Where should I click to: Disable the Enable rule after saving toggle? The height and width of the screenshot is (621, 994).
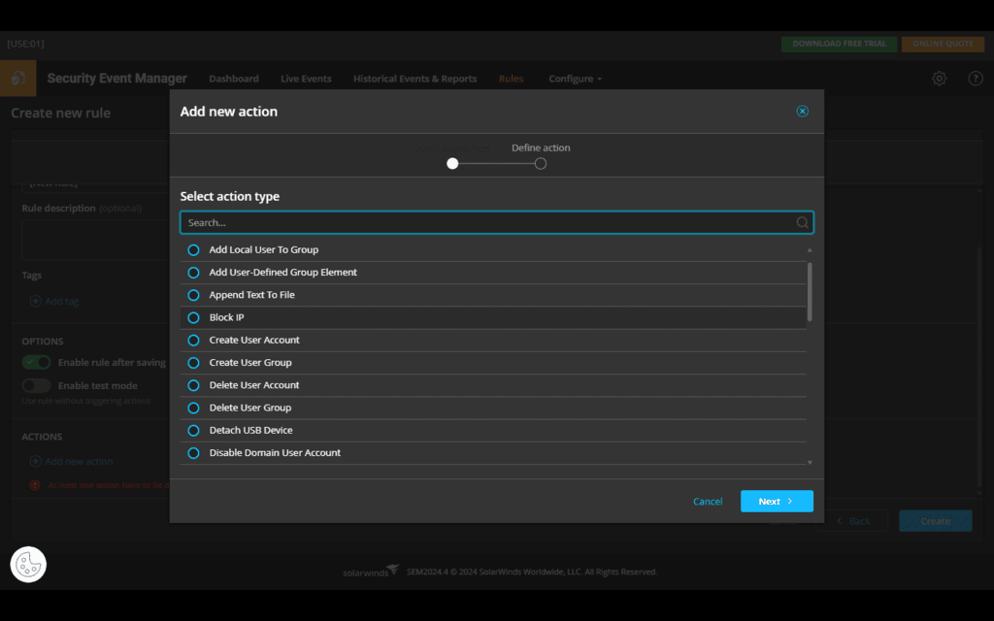(x=36, y=362)
